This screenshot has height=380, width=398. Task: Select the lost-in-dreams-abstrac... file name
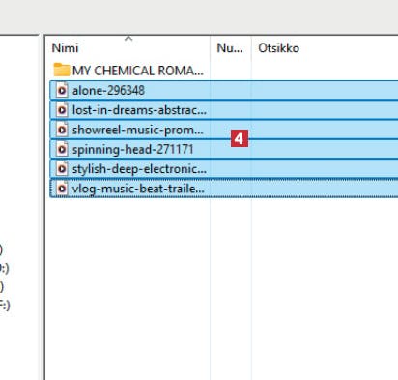(x=139, y=110)
